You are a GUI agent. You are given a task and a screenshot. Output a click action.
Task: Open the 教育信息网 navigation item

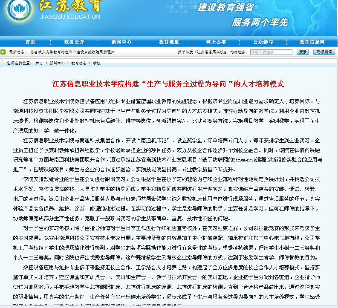pos(312,42)
